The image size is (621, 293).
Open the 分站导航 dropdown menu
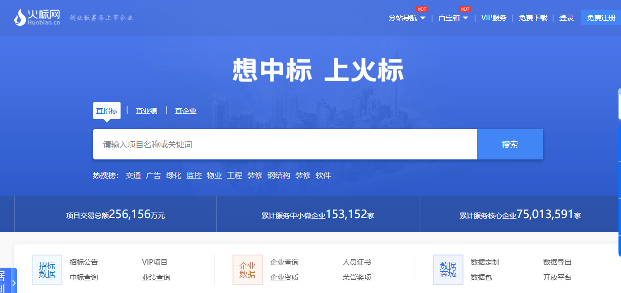coord(407,18)
